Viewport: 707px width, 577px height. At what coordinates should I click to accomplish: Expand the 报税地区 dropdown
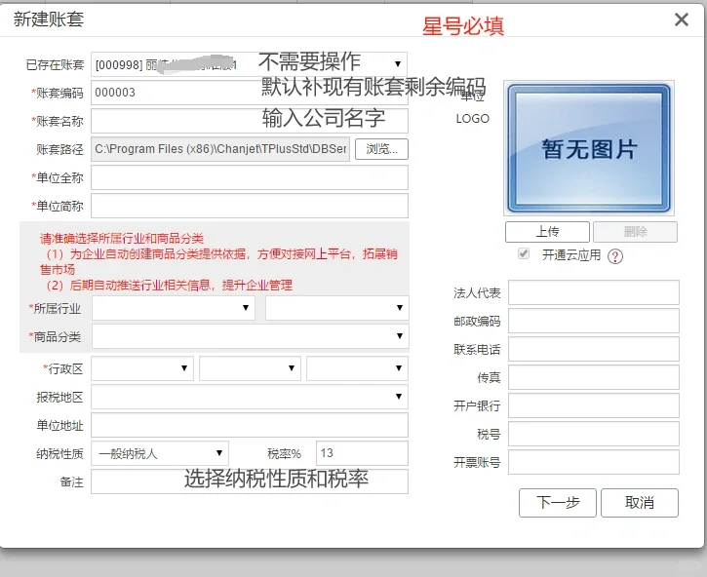tap(250, 397)
